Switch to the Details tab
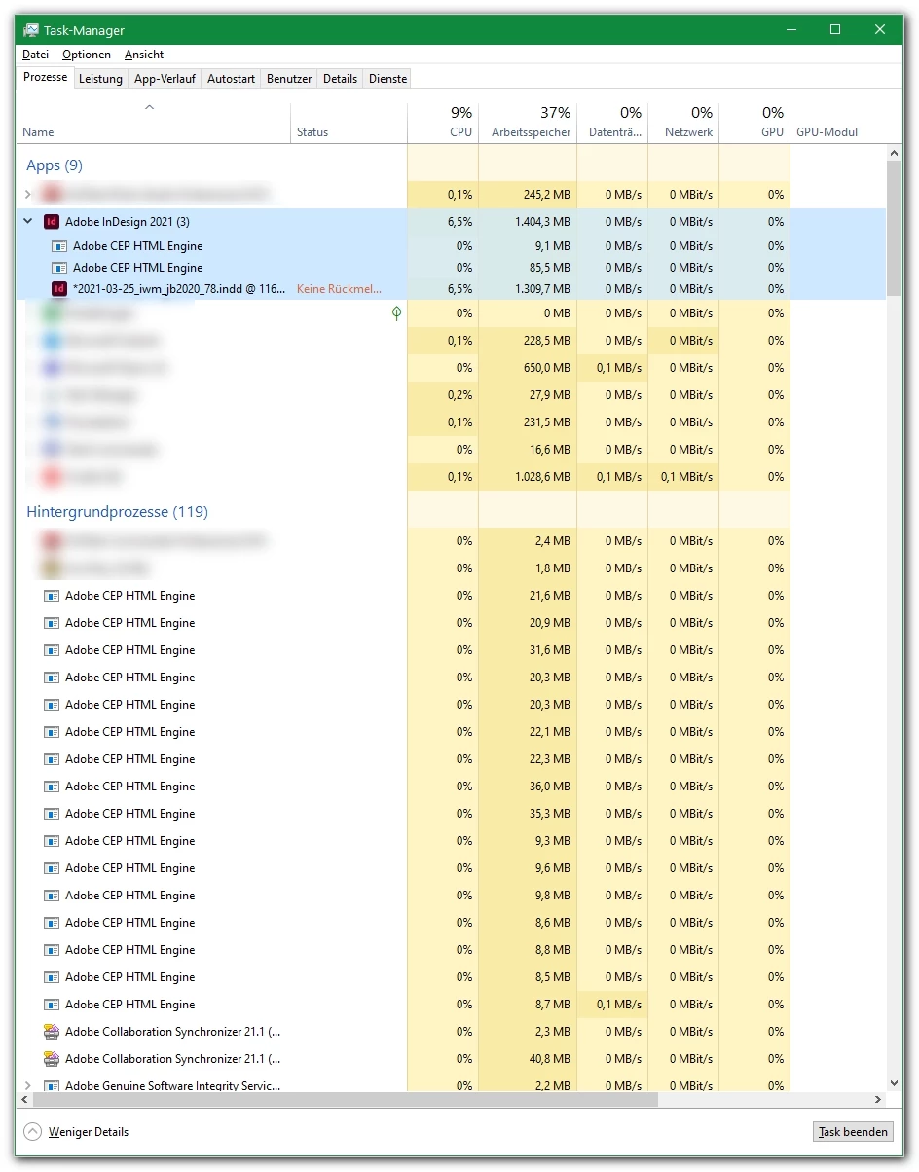Image resolution: width=919 pixels, height=1172 pixels. point(341,79)
